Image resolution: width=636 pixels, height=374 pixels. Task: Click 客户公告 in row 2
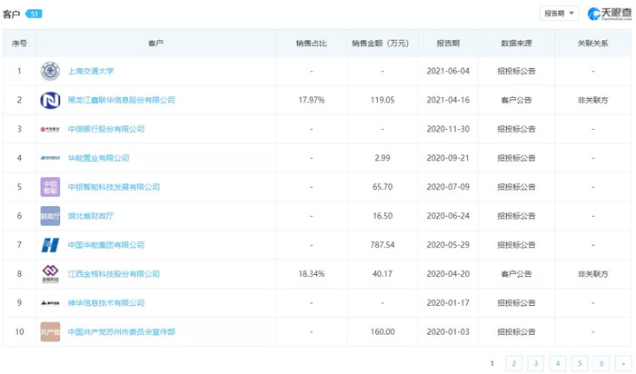pyautogui.click(x=516, y=100)
